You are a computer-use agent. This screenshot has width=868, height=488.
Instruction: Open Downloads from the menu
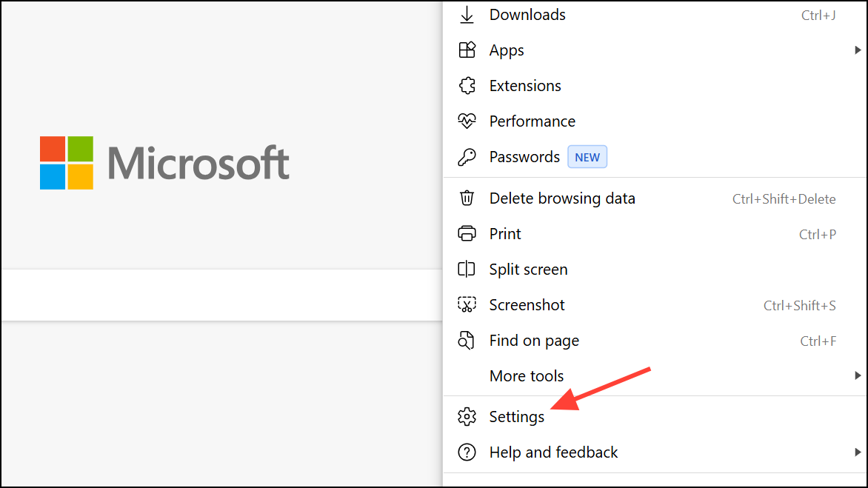click(x=655, y=15)
